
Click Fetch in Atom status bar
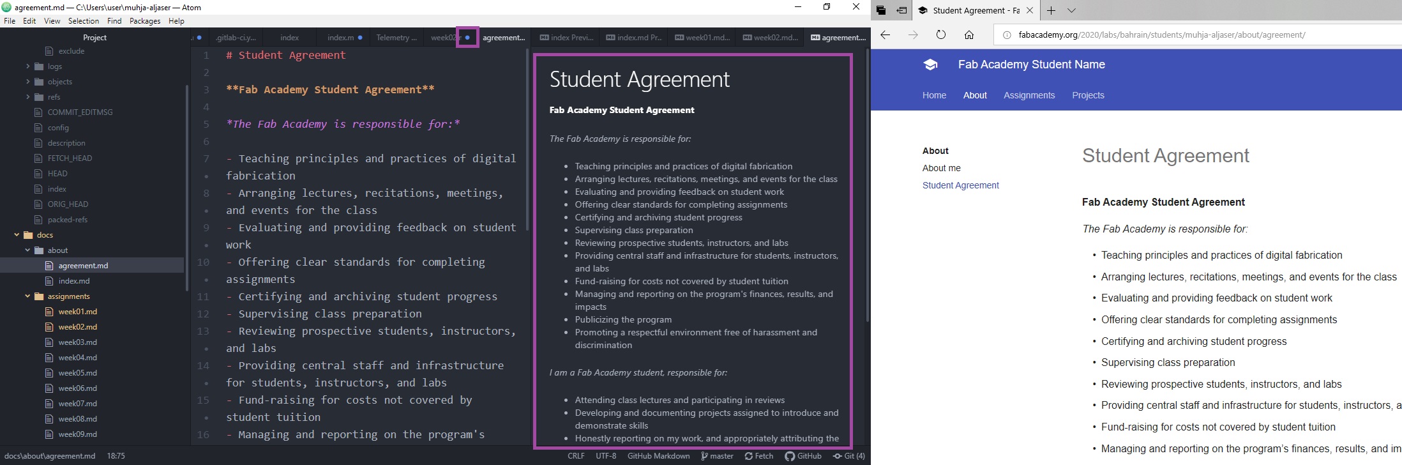(x=758, y=456)
